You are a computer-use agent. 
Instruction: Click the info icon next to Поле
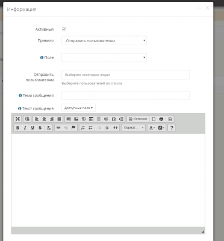pyautogui.click(x=42, y=58)
